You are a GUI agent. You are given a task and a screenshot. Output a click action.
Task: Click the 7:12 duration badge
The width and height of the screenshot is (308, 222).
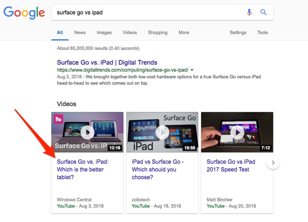[266, 148]
